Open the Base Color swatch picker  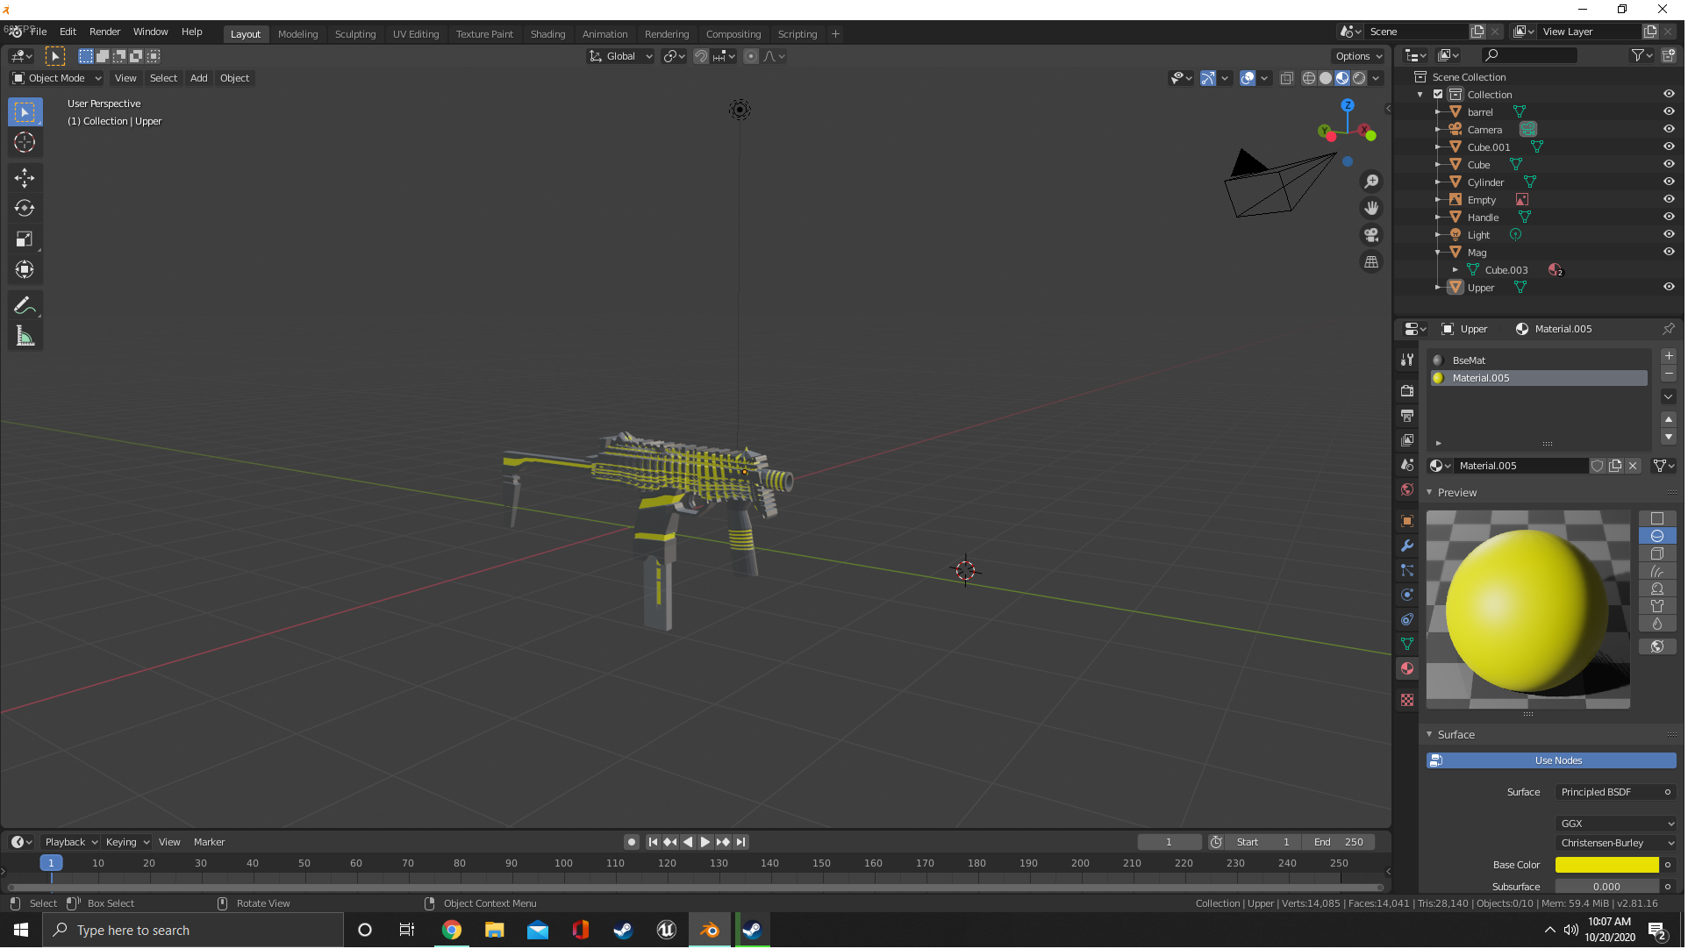click(1606, 865)
